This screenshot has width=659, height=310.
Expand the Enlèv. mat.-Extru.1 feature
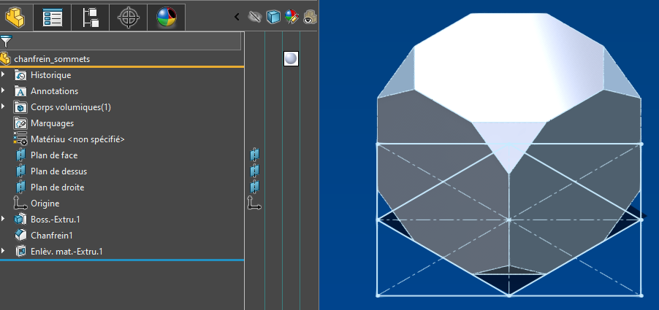[4, 251]
